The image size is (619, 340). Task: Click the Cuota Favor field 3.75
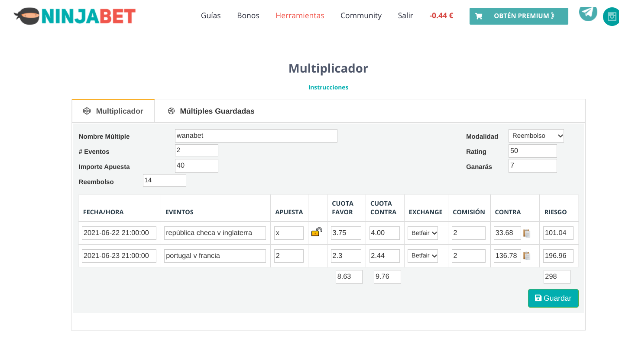point(346,233)
